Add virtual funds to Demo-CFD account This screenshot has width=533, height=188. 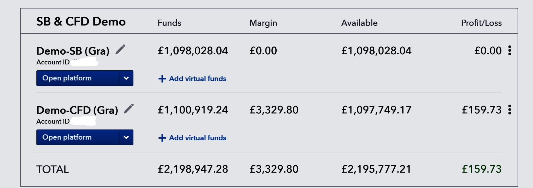pos(192,138)
